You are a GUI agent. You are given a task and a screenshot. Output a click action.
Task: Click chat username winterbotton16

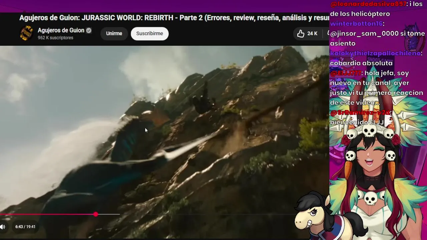(357, 24)
